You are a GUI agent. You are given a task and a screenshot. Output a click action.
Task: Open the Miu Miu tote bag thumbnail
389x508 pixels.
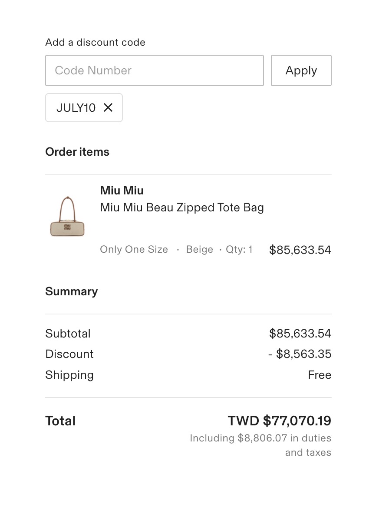[x=67, y=217]
